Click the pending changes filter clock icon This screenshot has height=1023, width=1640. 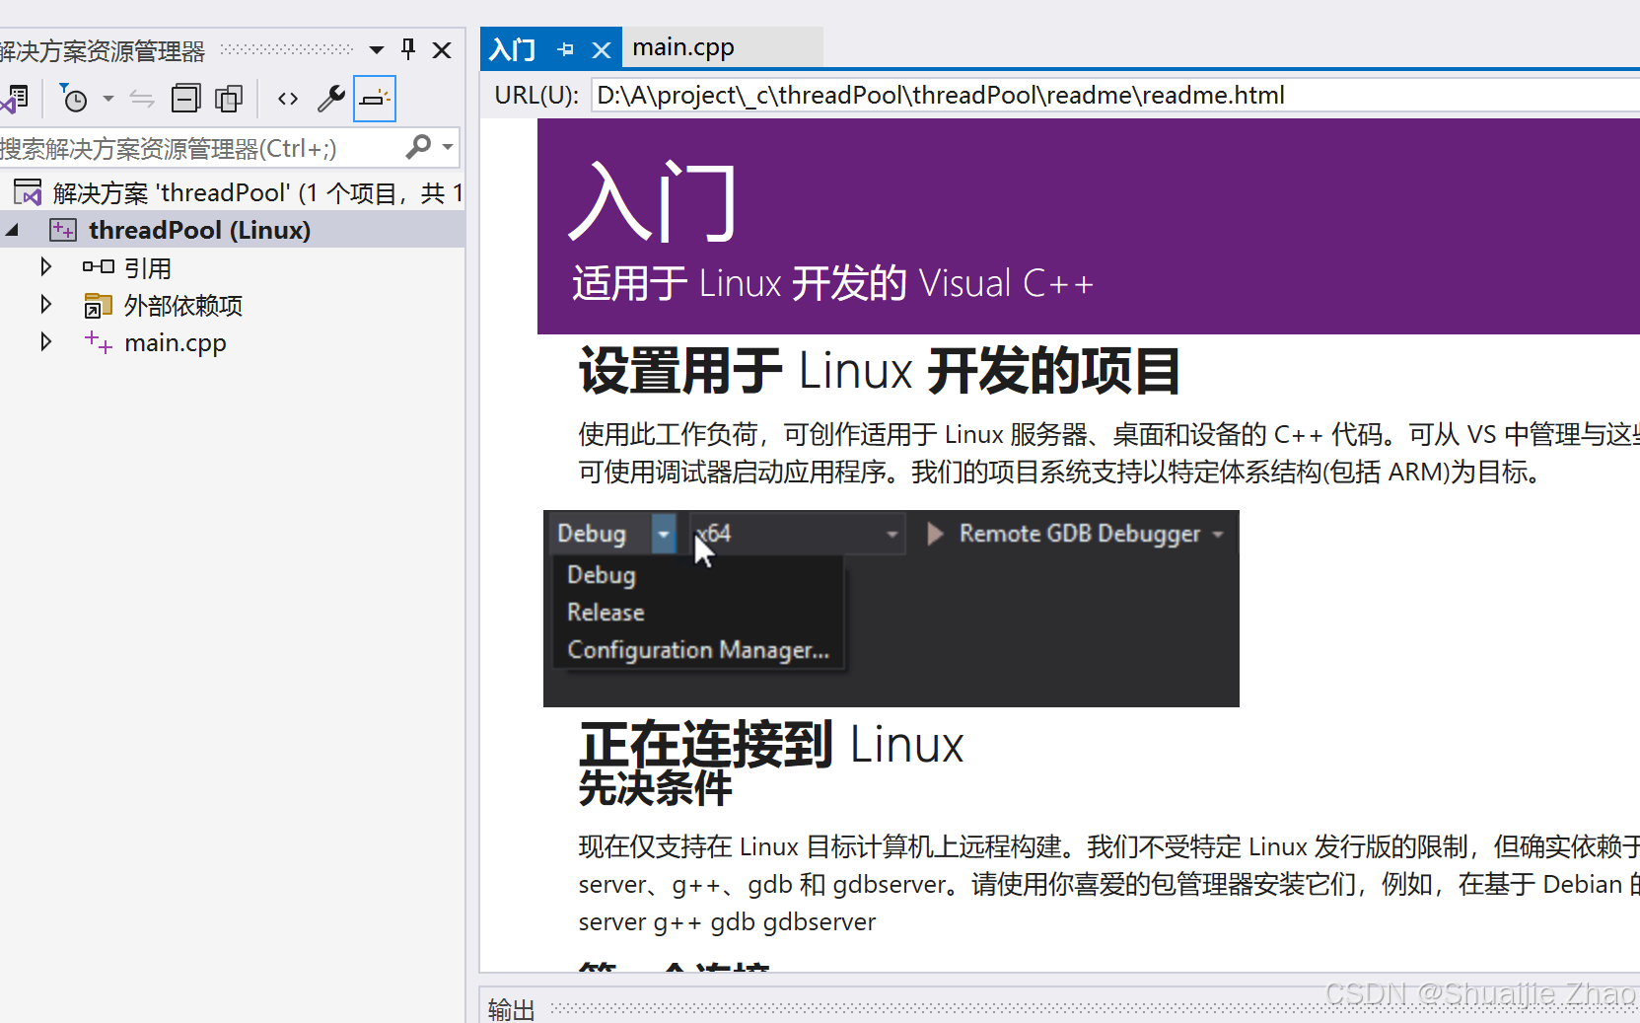click(x=73, y=98)
